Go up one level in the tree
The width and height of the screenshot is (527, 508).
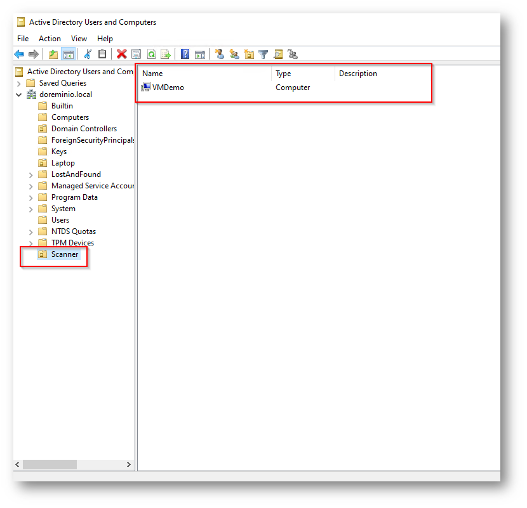[x=53, y=54]
